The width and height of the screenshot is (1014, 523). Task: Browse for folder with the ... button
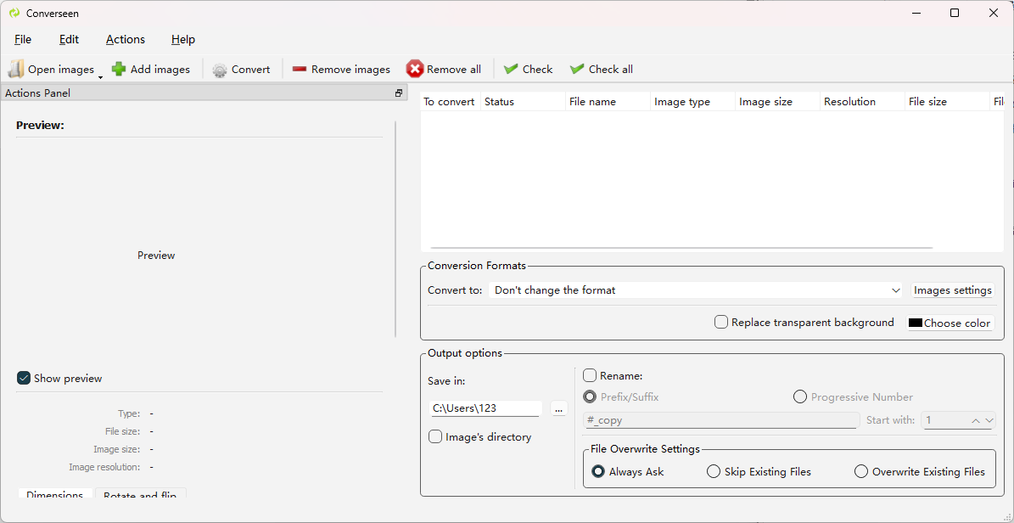pyautogui.click(x=558, y=408)
